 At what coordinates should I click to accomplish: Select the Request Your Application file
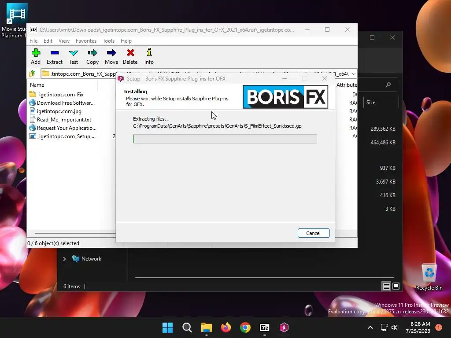point(63,128)
